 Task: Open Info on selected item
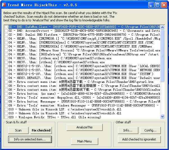[x=30, y=139]
